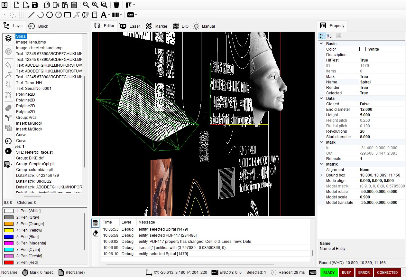The width and height of the screenshot is (406, 277).
Task: Click the ERROR status button
Action: pos(364,272)
